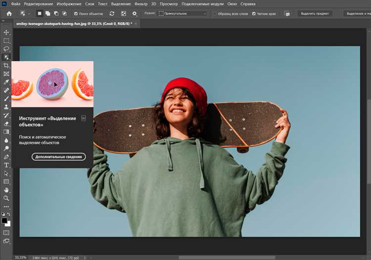Image resolution: width=371 pixels, height=260 pixels.
Task: Select the Hand tool
Action: (6, 190)
